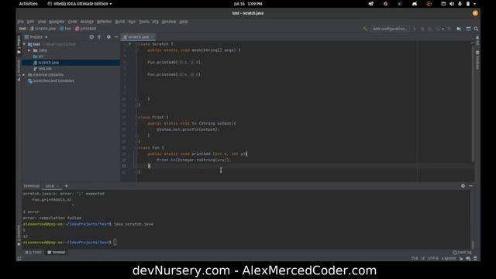Open the Run menu
This screenshot has width=496, height=279.
click(132, 22)
